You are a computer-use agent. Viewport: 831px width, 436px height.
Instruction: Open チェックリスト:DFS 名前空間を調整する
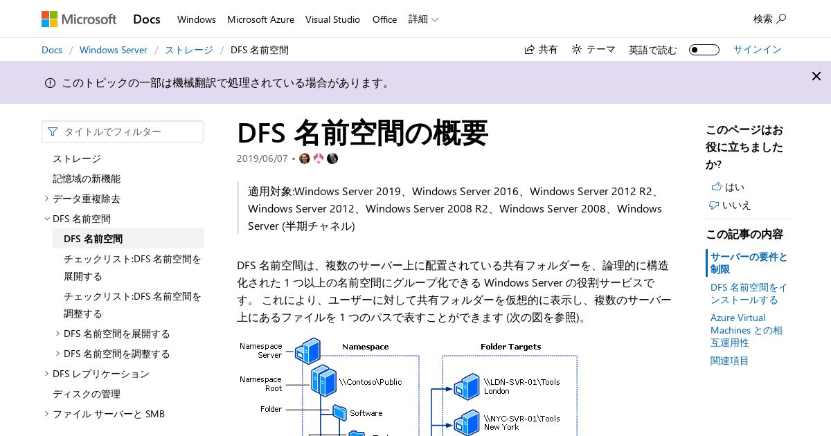[132, 305]
